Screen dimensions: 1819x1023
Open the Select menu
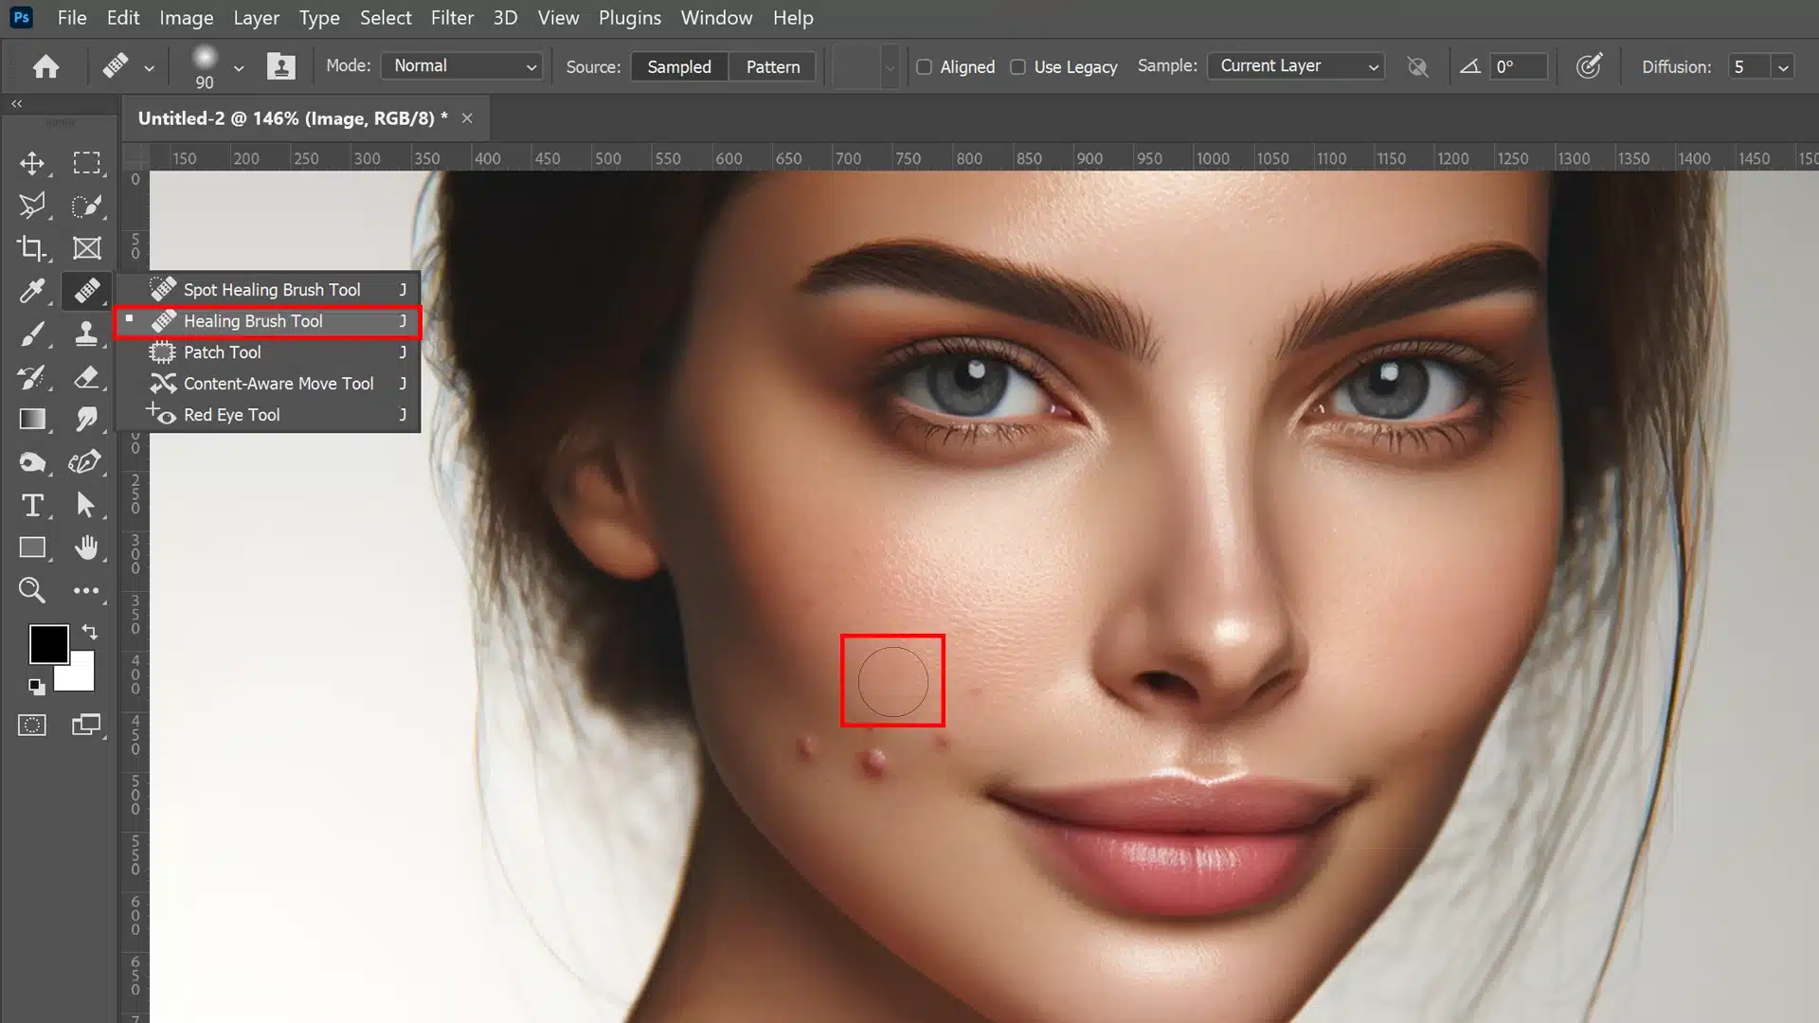[x=386, y=18]
